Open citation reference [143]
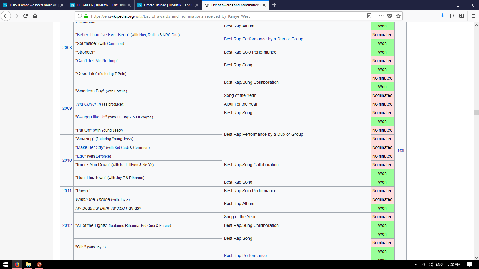479x269 pixels. click(400, 150)
